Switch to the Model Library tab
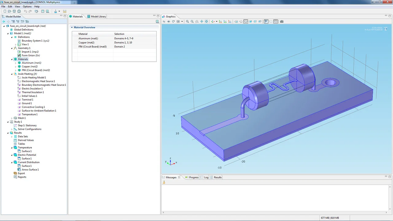This screenshot has height=221, width=393. pyautogui.click(x=98, y=17)
